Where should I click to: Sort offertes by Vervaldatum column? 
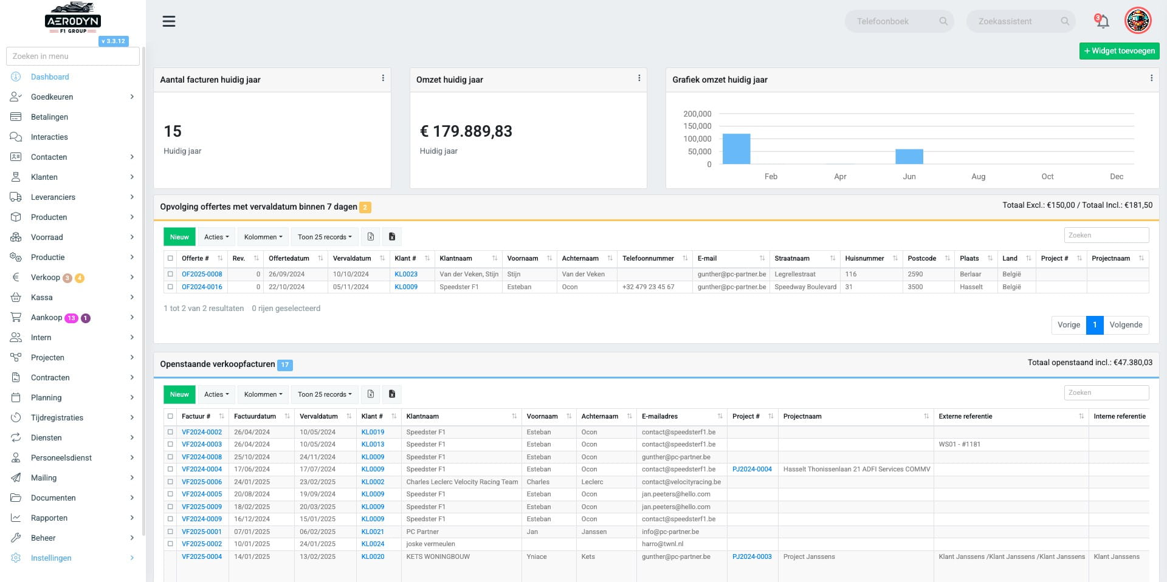coord(359,258)
